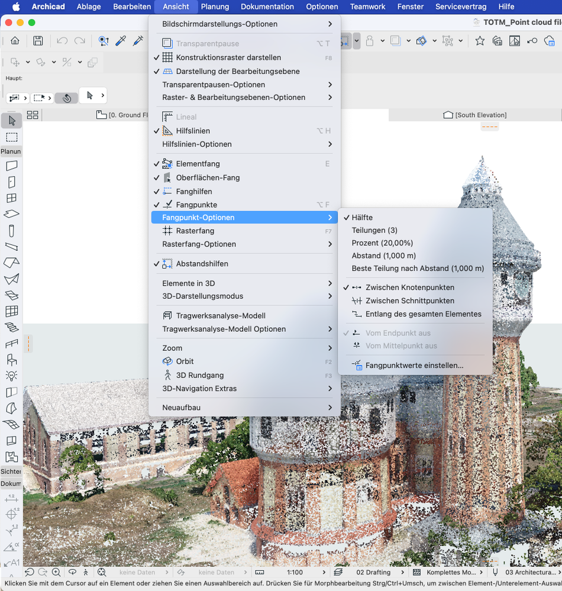562x591 pixels.
Task: Toggle Fangpunkte option
Action: tap(245, 205)
